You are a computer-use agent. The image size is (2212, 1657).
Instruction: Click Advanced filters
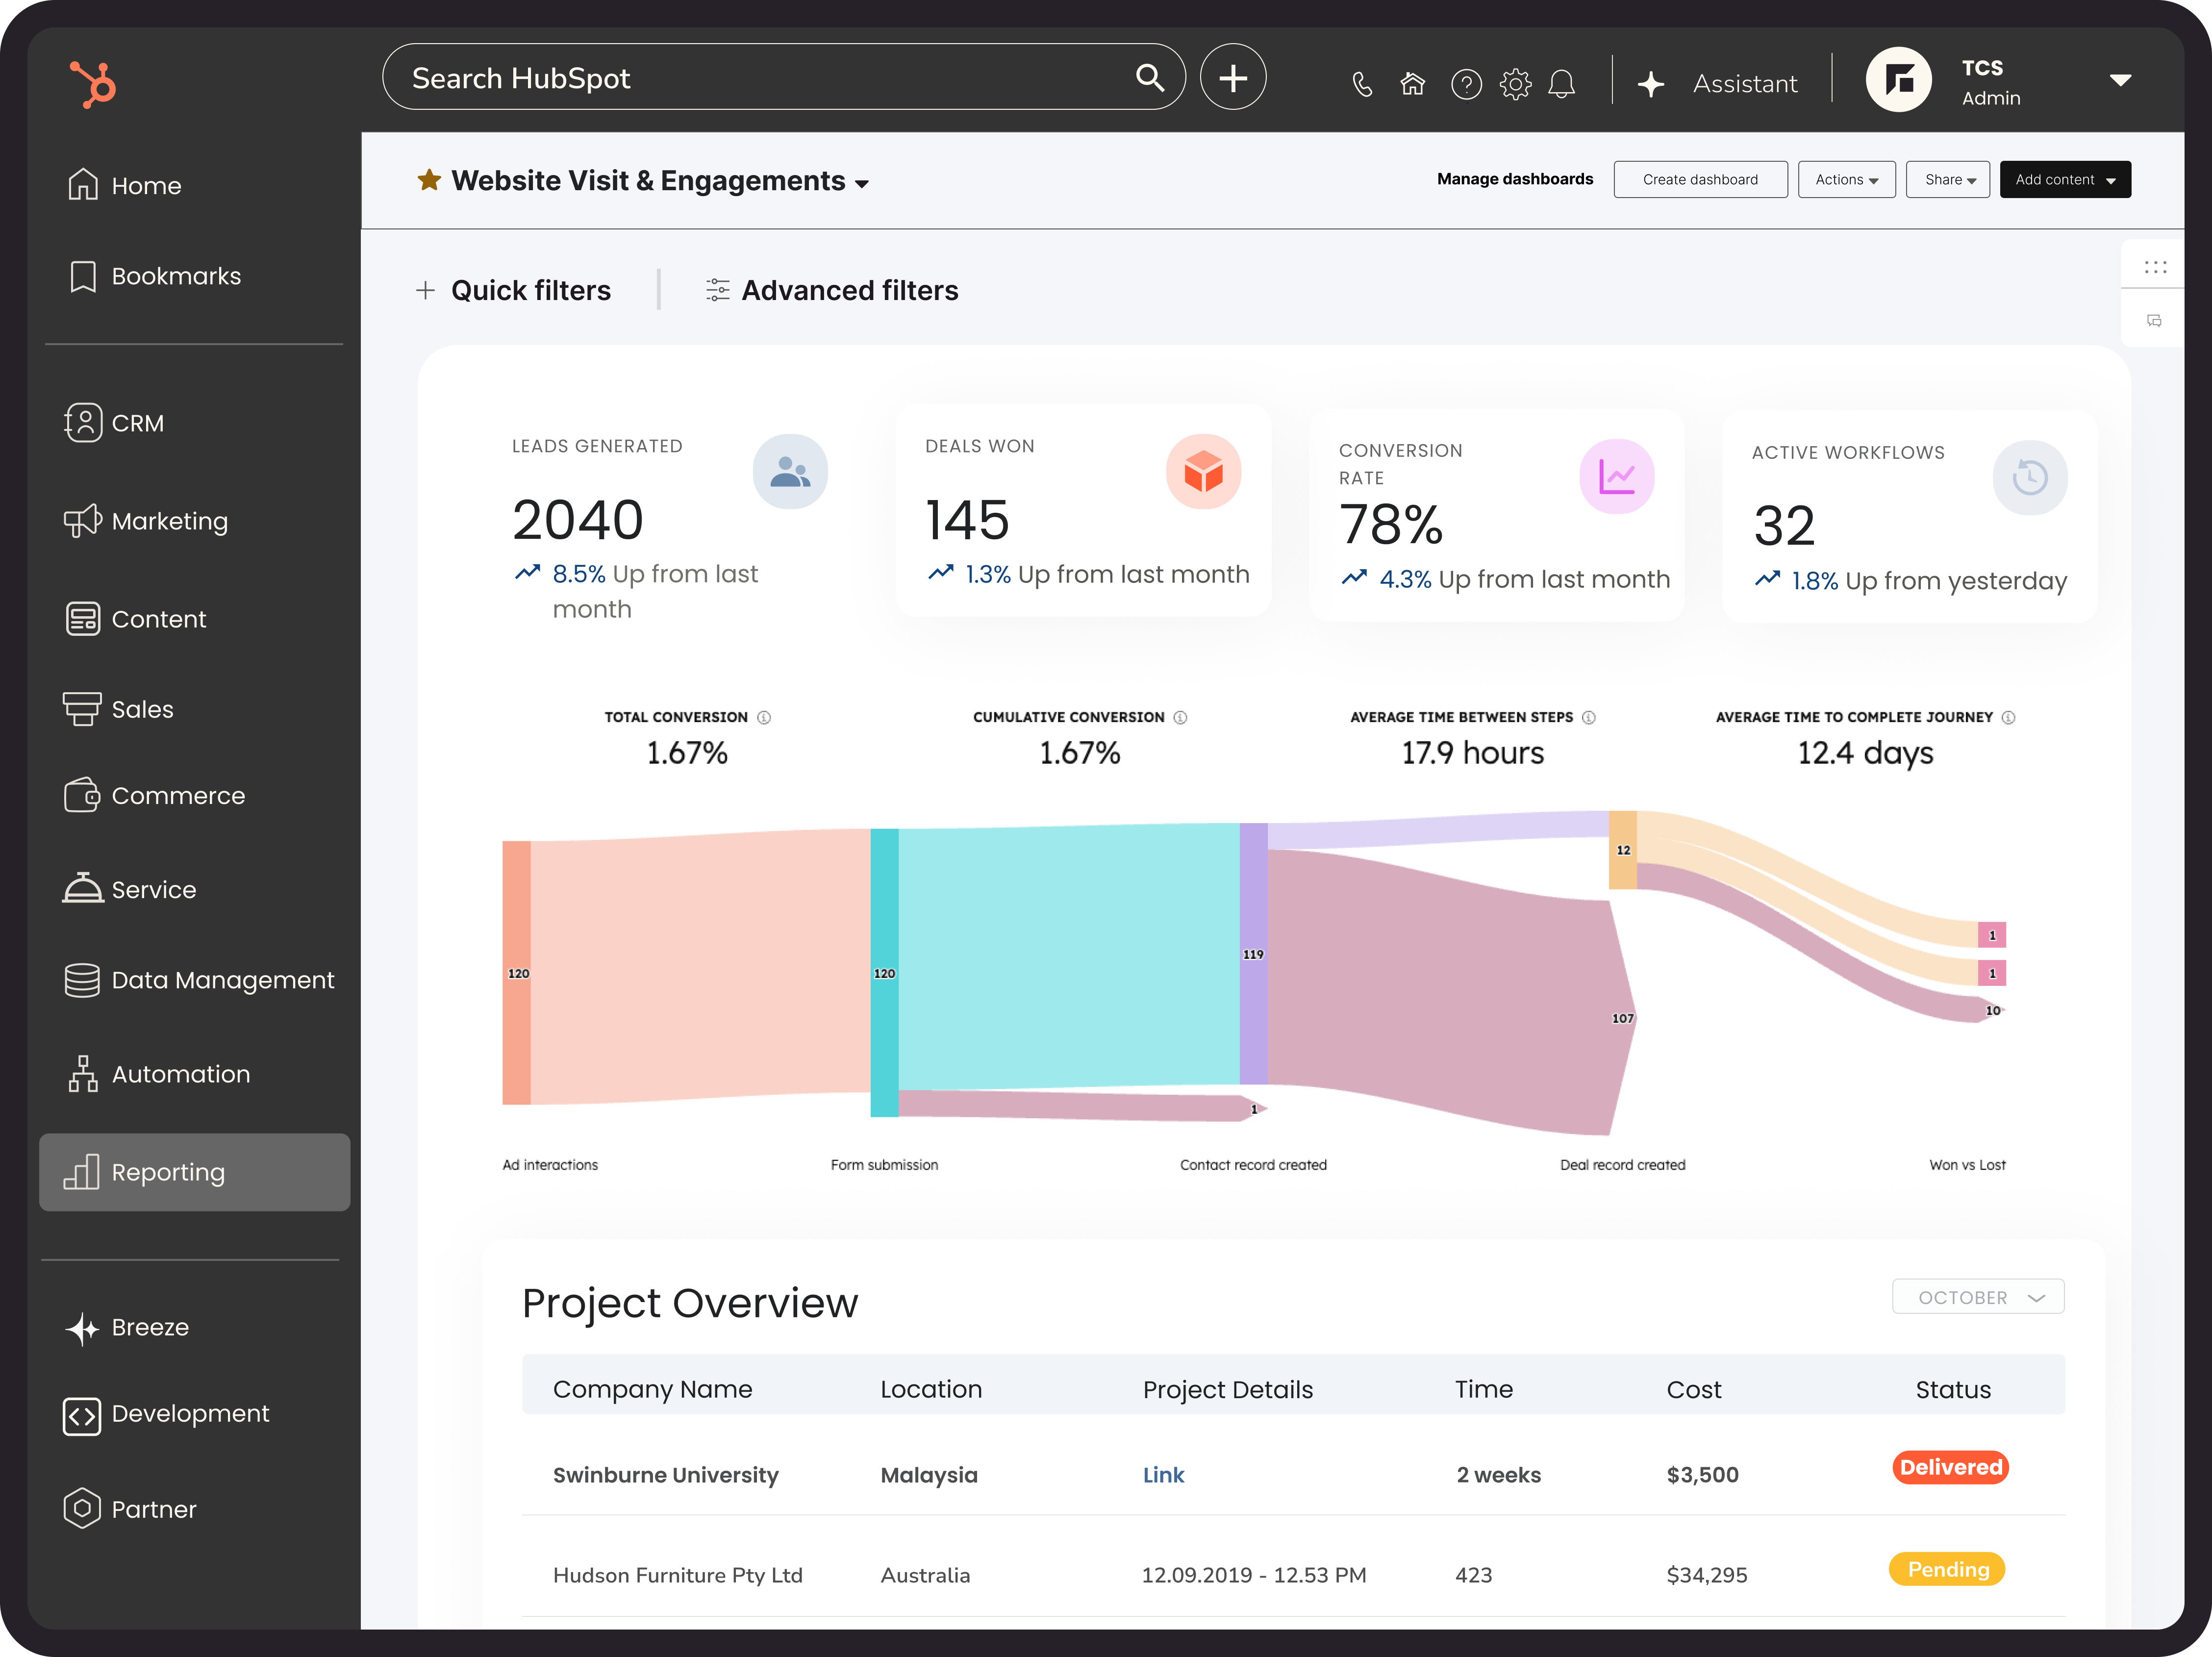tap(849, 291)
